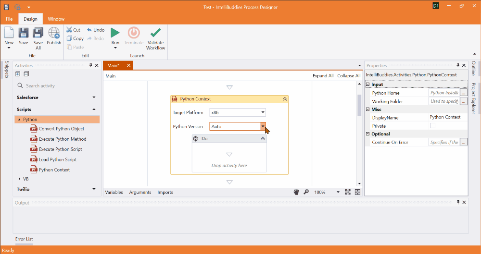Pin the Output panel
The height and width of the screenshot is (254, 481).
(458, 202)
